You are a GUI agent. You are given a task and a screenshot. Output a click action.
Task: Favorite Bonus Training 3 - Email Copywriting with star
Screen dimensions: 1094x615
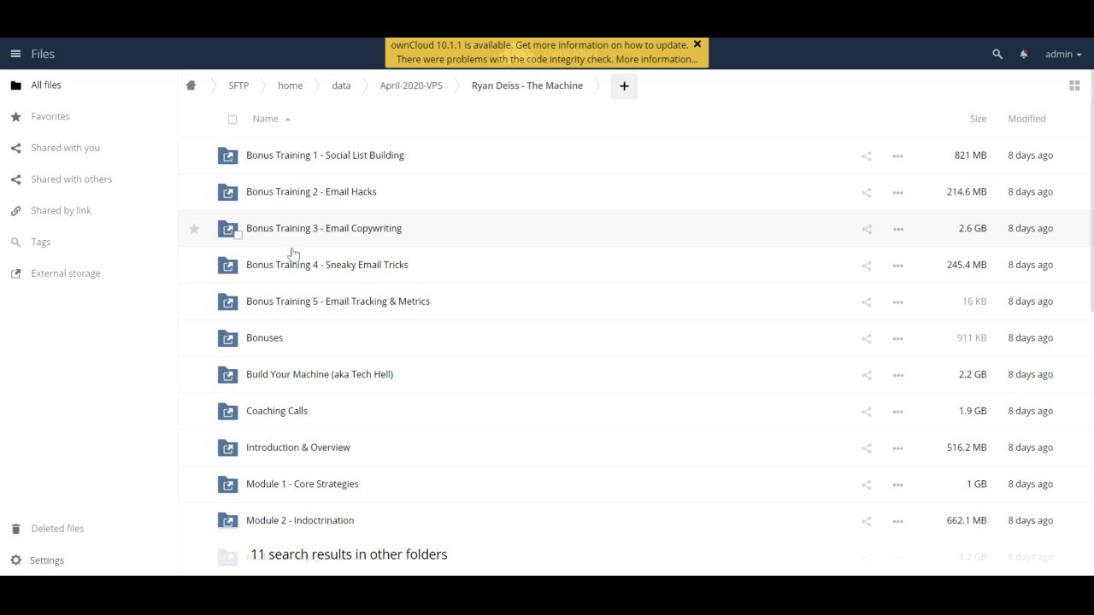194,228
